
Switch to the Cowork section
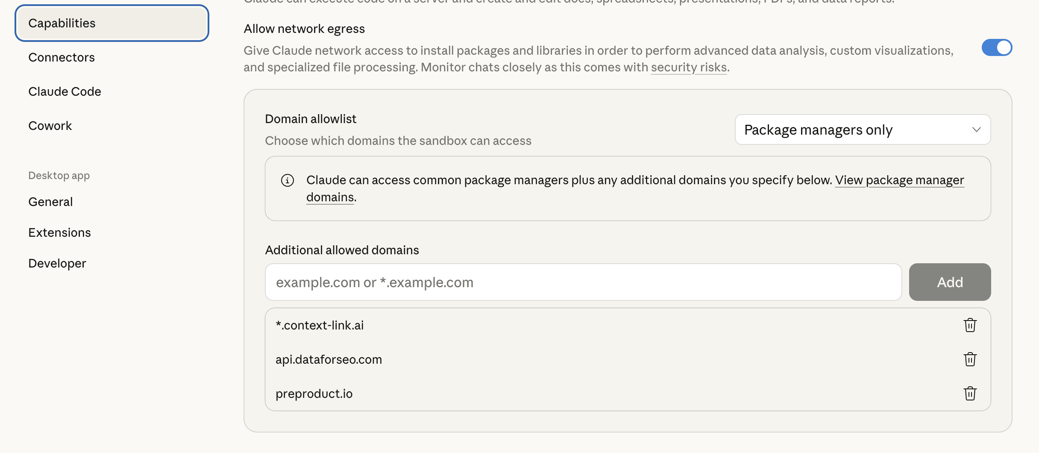pos(50,125)
